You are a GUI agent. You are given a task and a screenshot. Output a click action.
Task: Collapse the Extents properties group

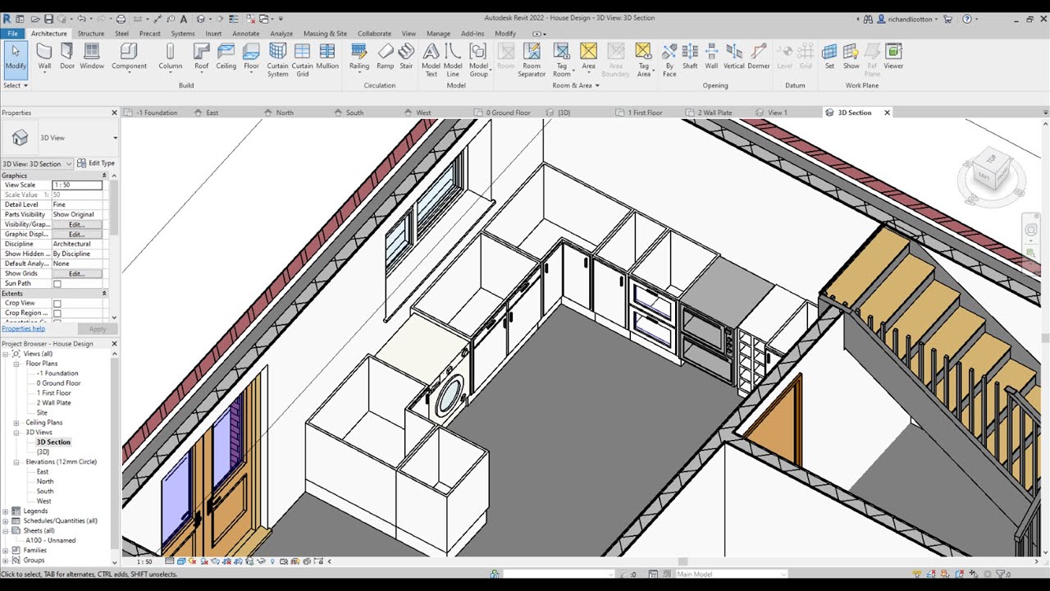click(x=104, y=294)
